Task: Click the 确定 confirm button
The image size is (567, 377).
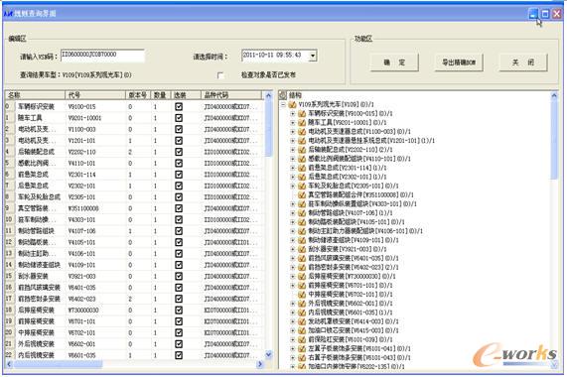Action: point(394,63)
